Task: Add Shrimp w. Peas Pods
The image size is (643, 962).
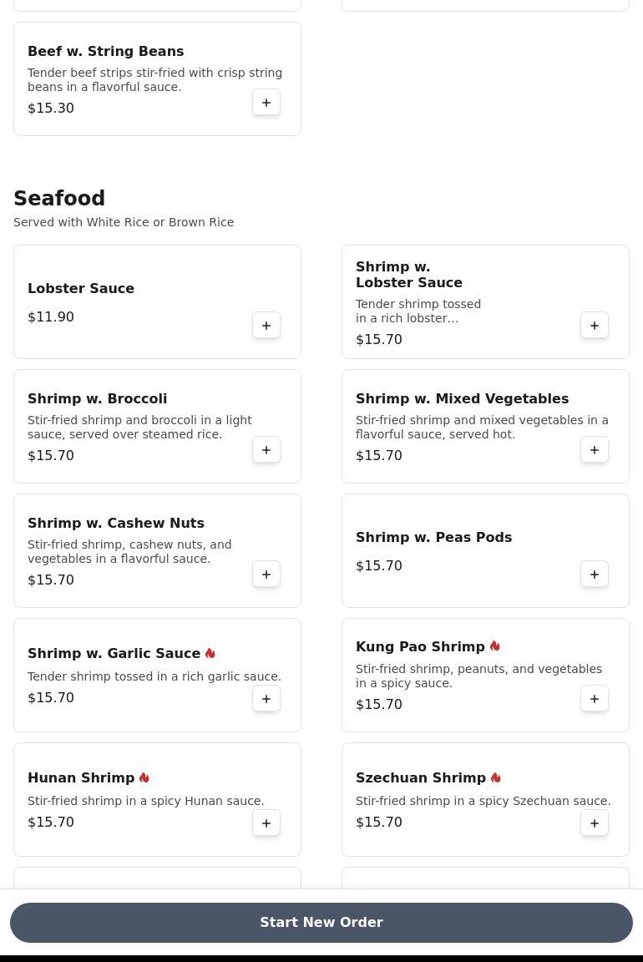Action: point(595,575)
